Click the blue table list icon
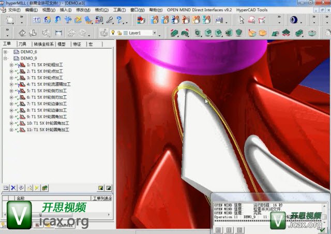 pyautogui.click(x=37, y=20)
